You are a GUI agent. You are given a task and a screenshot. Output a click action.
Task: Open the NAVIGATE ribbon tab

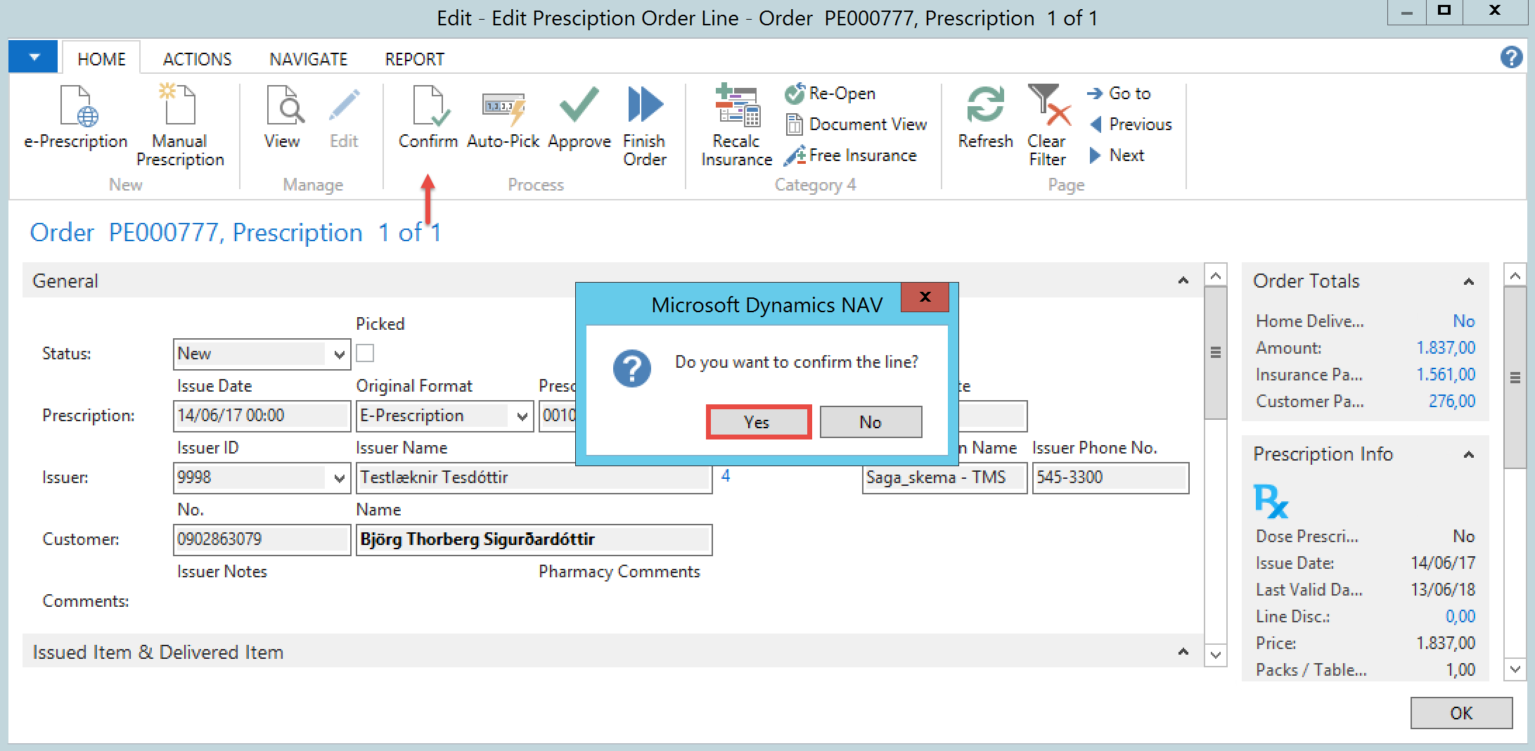[x=308, y=59]
